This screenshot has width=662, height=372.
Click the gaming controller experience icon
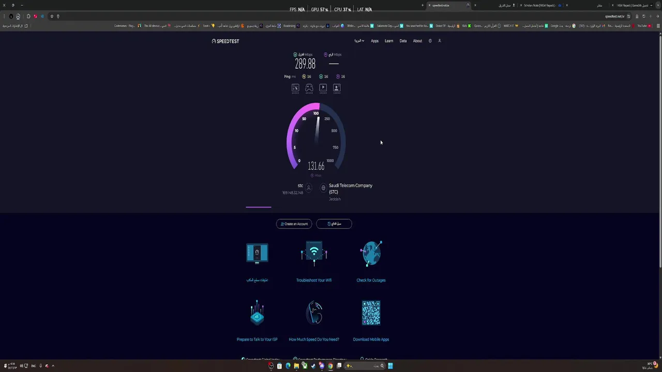(x=309, y=88)
